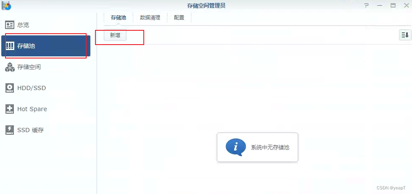The image size is (412, 194).
Task: Click the blue info bubble icon
Action: (236, 147)
